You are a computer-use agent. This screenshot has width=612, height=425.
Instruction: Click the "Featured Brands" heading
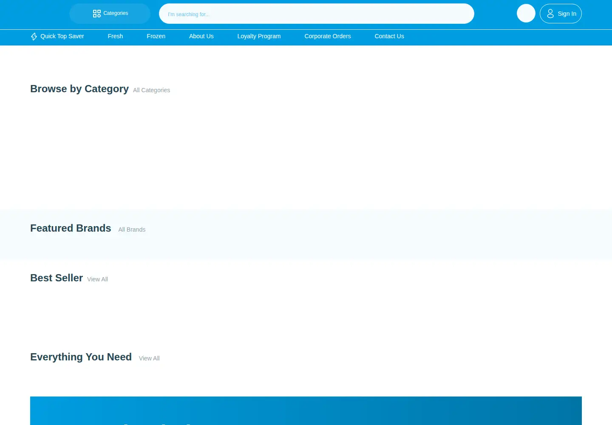[x=71, y=228]
